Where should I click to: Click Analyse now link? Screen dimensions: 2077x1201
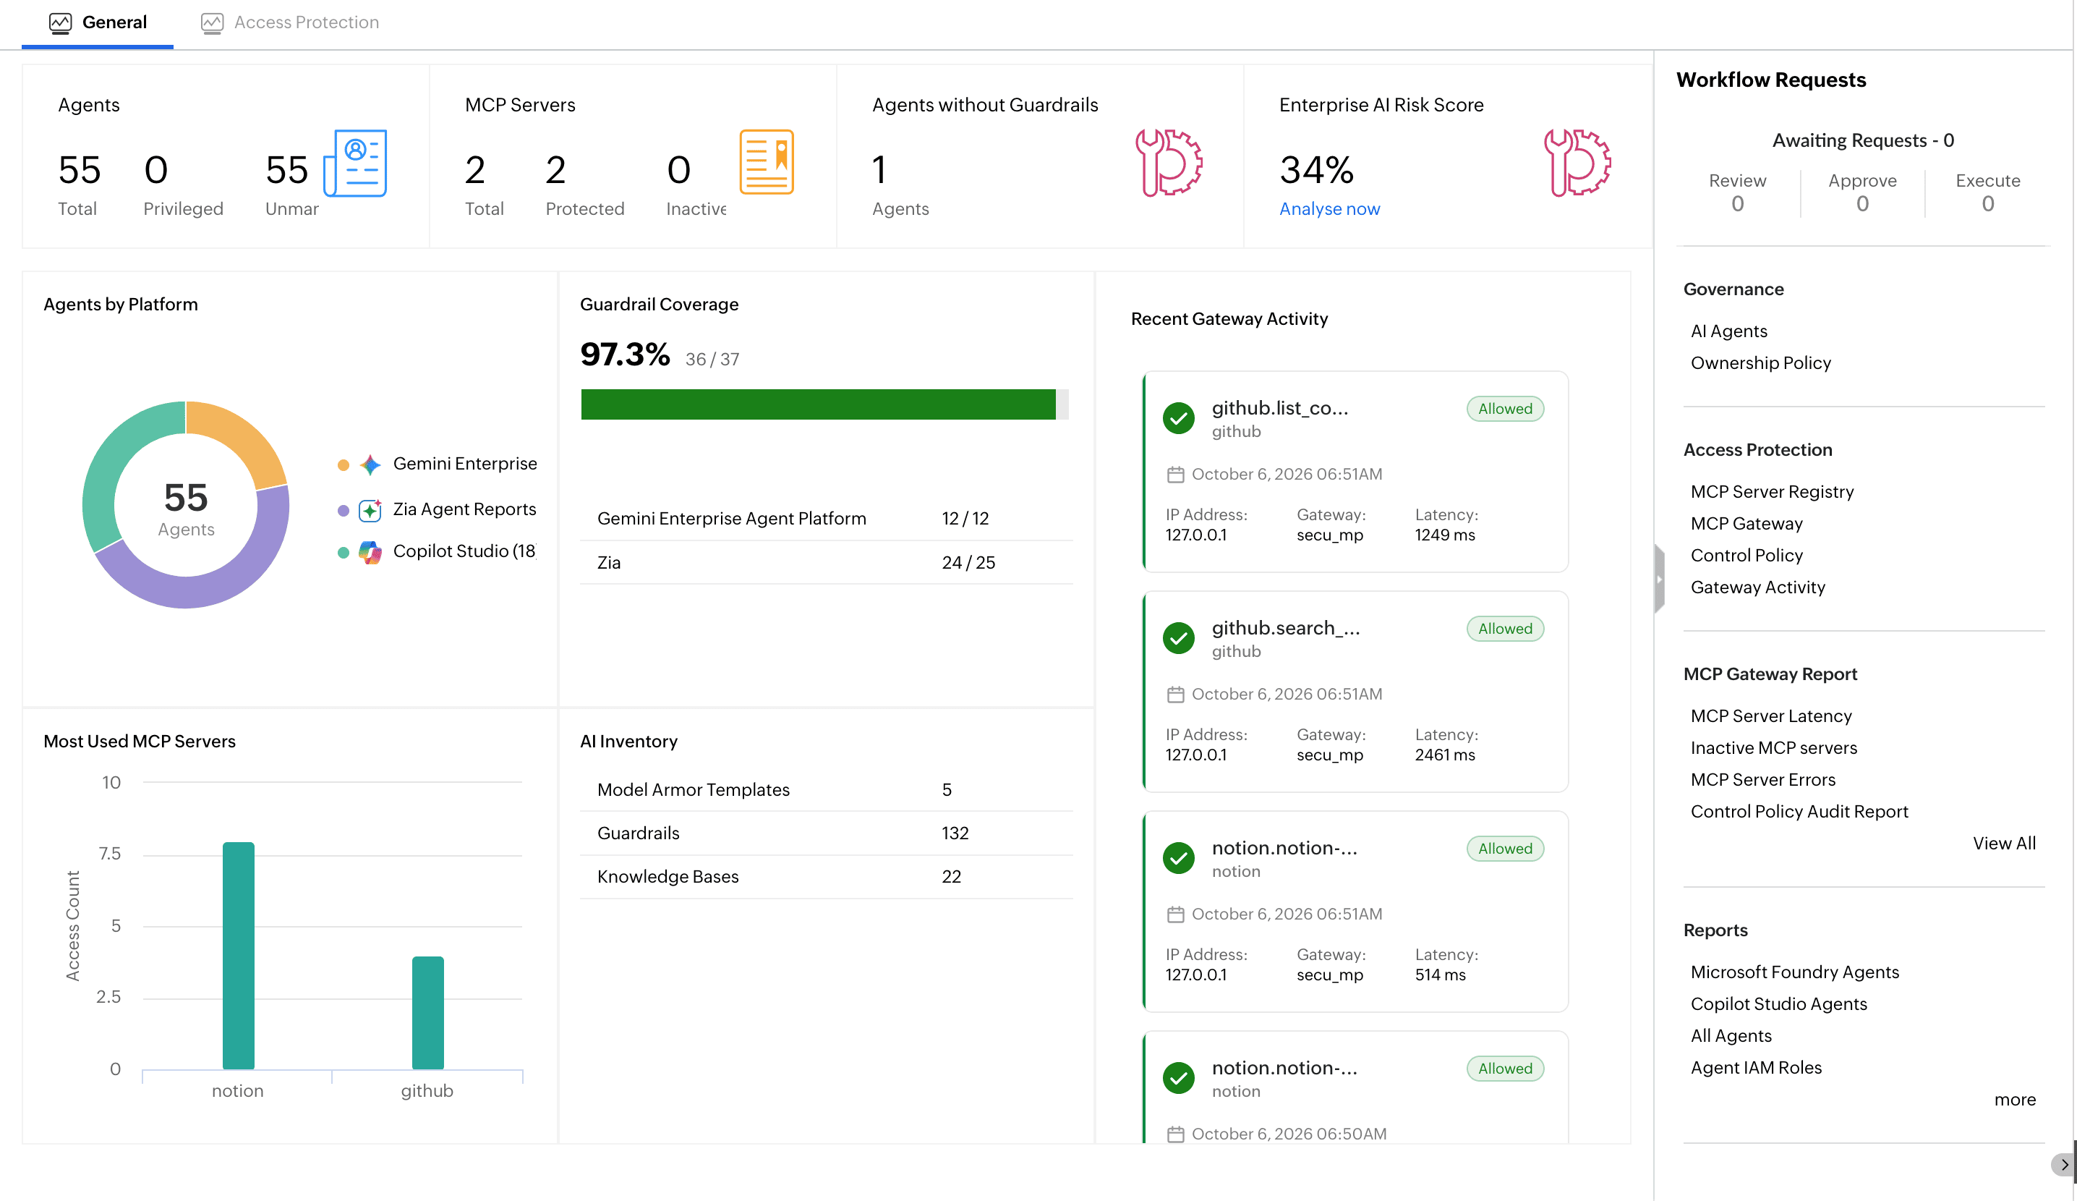tap(1329, 208)
